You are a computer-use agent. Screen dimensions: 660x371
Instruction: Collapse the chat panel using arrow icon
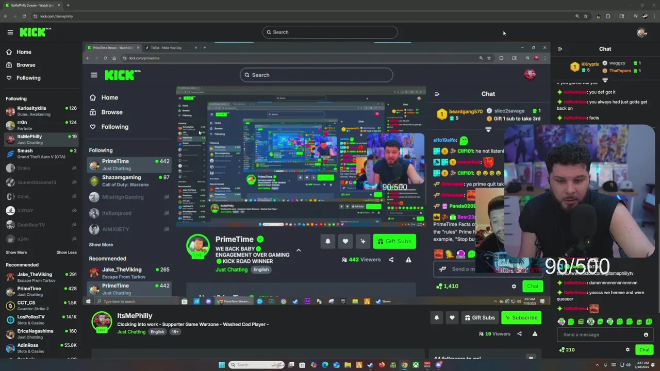click(560, 49)
